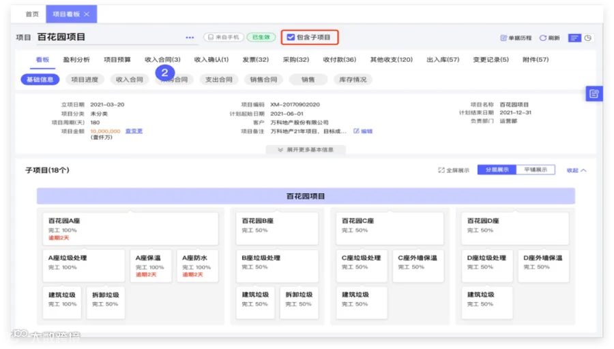Open the 百花园A座 sub-project card
614x349 pixels.
click(130, 229)
